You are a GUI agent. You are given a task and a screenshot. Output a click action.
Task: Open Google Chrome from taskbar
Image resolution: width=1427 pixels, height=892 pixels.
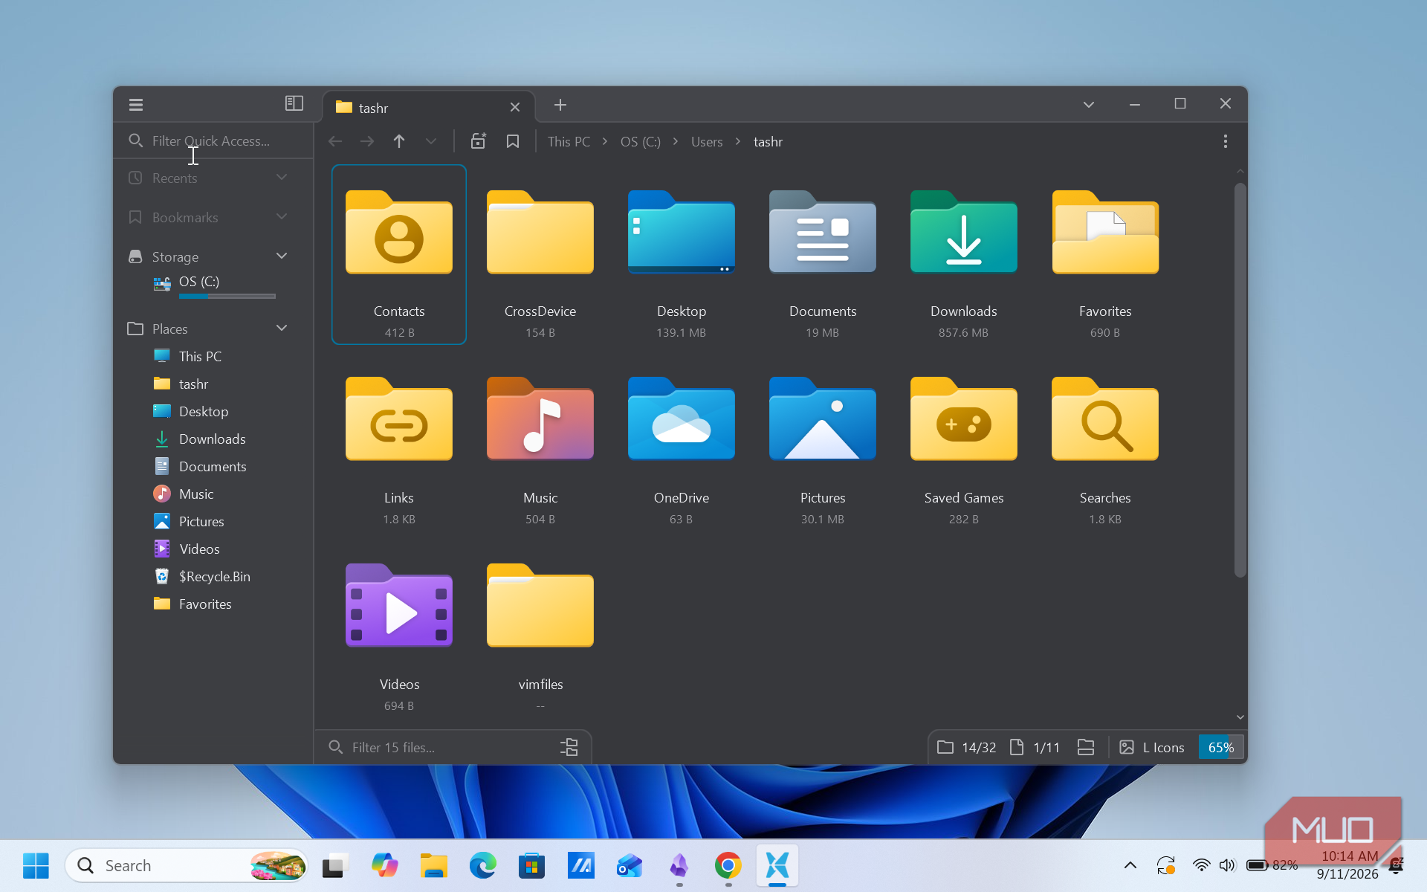[x=728, y=865]
